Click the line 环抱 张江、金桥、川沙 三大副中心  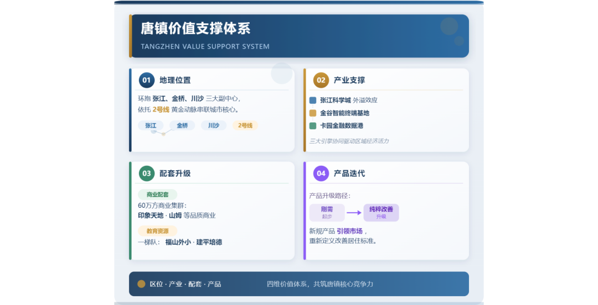(189, 98)
